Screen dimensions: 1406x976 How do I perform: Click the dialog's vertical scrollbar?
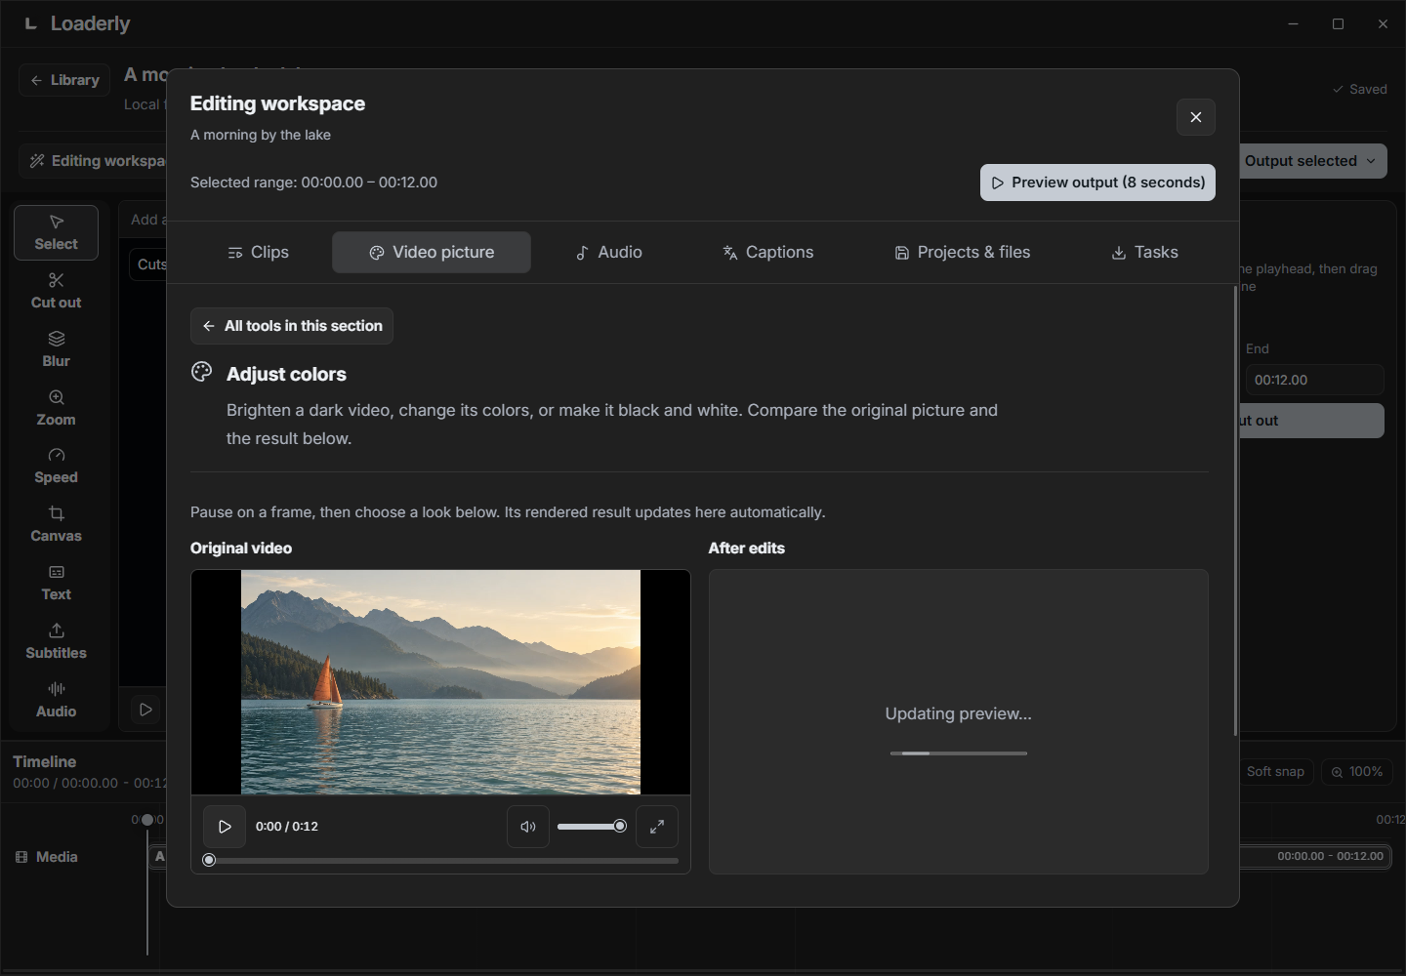[x=1236, y=511]
